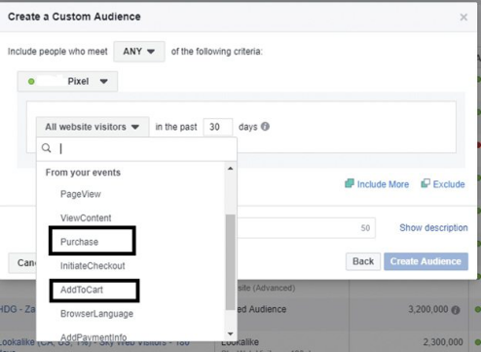The height and width of the screenshot is (352, 481).
Task: Click the info icon next to days
Action: coord(265,126)
